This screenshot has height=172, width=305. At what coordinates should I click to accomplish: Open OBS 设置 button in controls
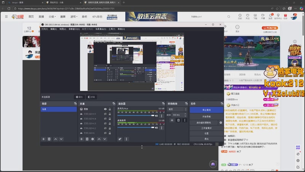click(x=206, y=133)
